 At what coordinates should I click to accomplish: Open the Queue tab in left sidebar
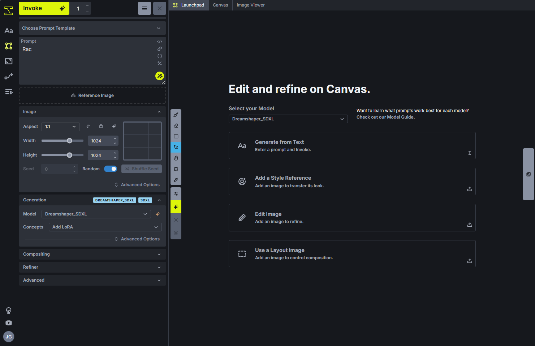[9, 91]
